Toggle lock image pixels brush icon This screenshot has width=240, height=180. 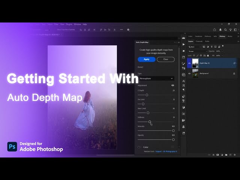198,55
